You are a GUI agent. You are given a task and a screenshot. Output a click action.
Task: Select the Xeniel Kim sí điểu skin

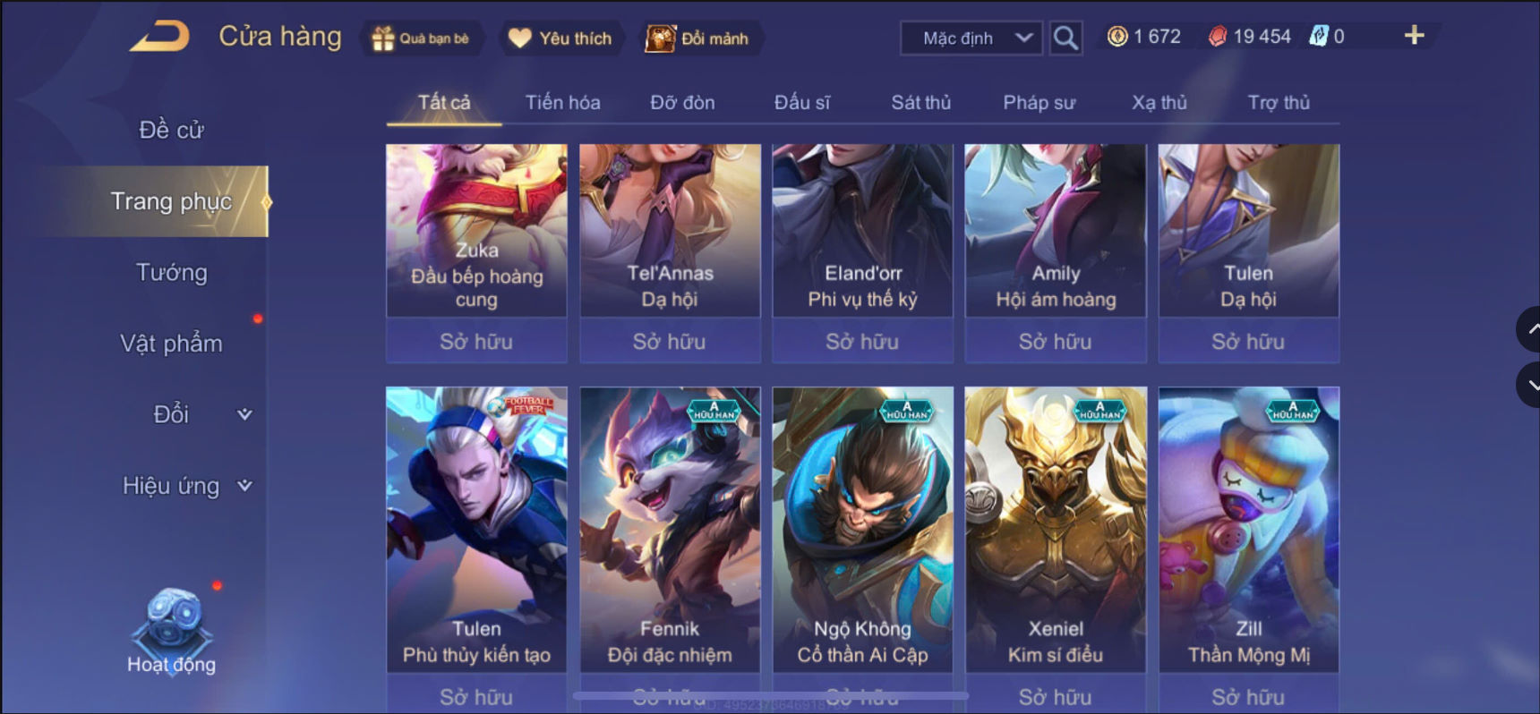click(1055, 530)
